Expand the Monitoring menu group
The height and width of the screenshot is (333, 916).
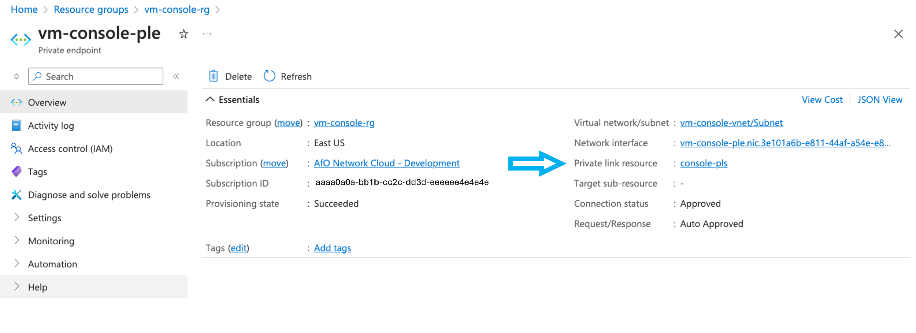tap(16, 240)
